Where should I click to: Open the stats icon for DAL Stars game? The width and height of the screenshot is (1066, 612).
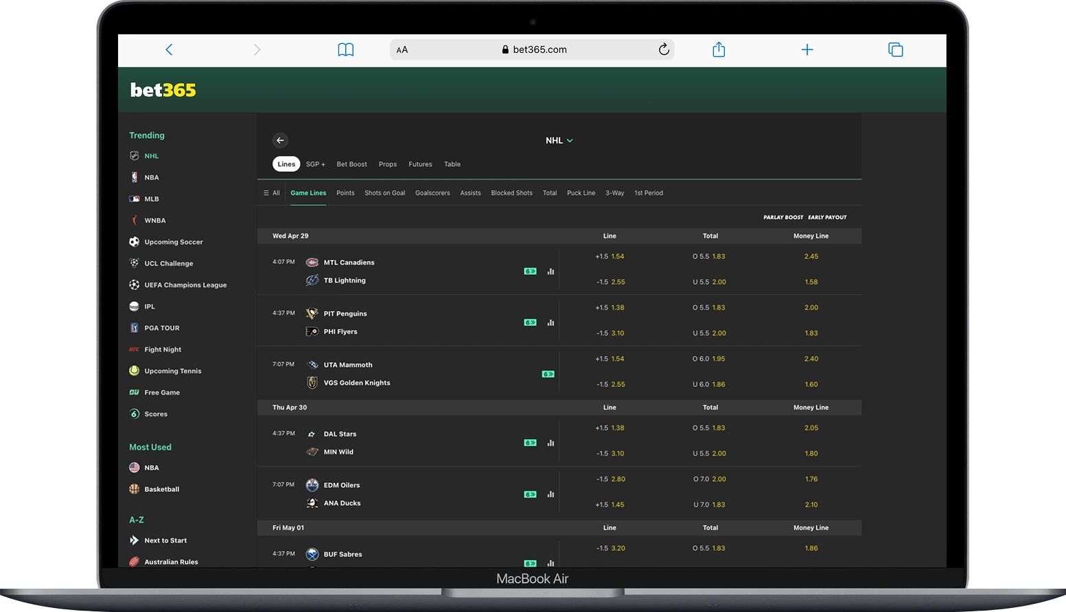pyautogui.click(x=551, y=443)
